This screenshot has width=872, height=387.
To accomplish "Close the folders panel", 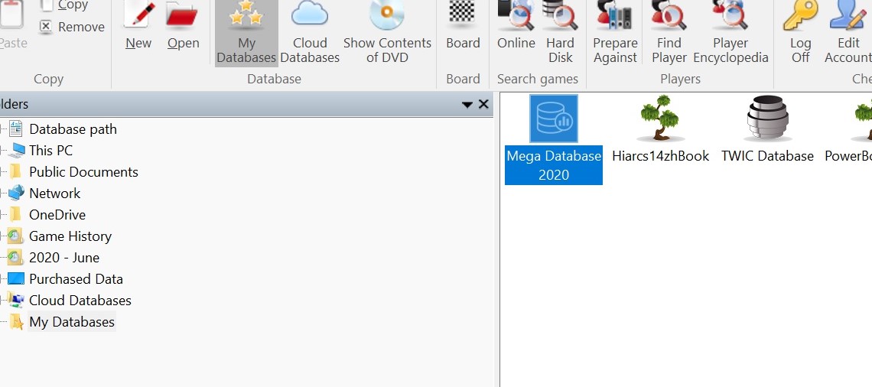I will (x=483, y=105).
